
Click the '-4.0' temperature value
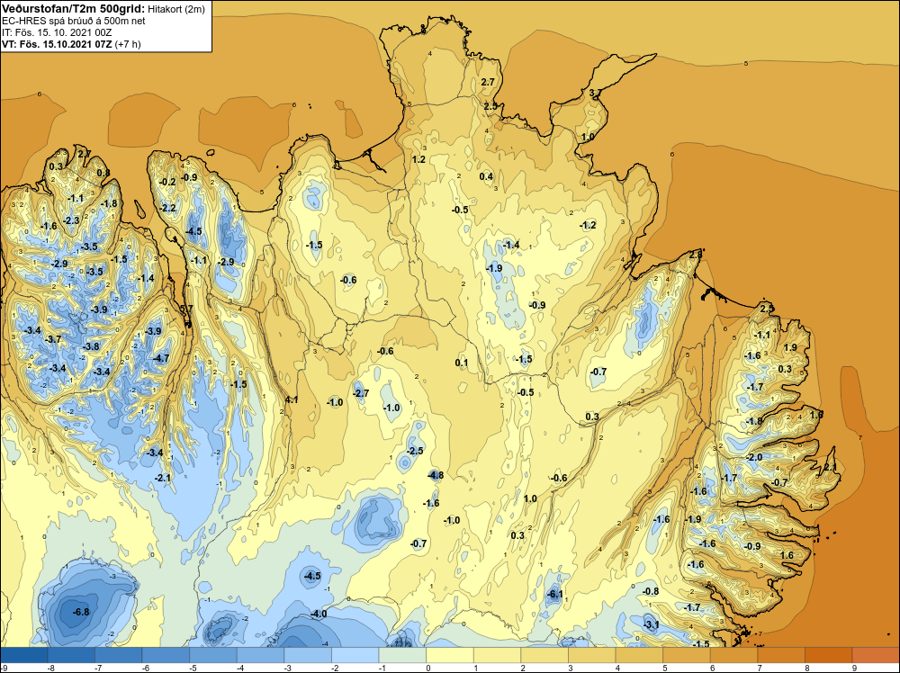pyautogui.click(x=319, y=614)
